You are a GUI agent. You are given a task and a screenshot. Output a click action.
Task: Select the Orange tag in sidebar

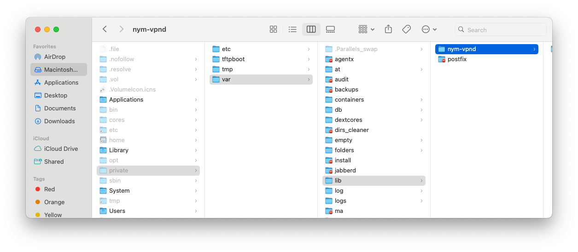tap(58, 202)
